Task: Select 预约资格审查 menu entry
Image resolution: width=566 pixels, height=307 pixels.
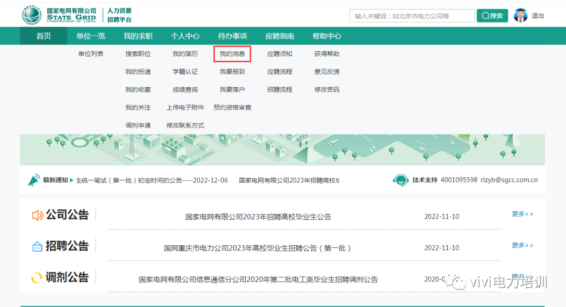Action: point(232,107)
